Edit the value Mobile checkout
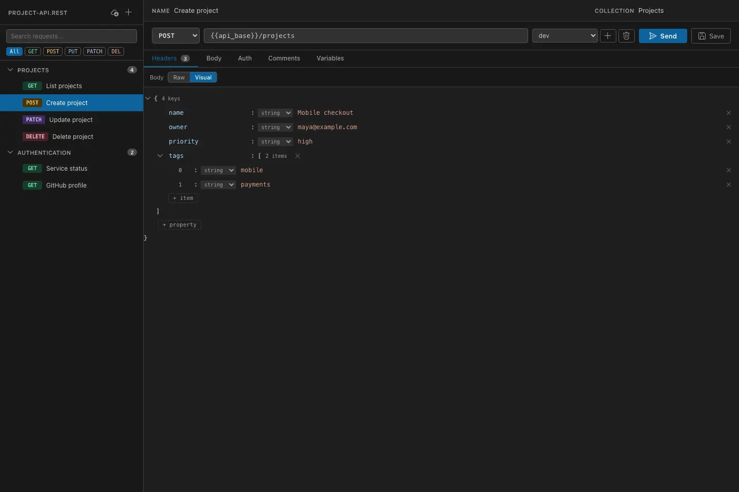 point(325,113)
